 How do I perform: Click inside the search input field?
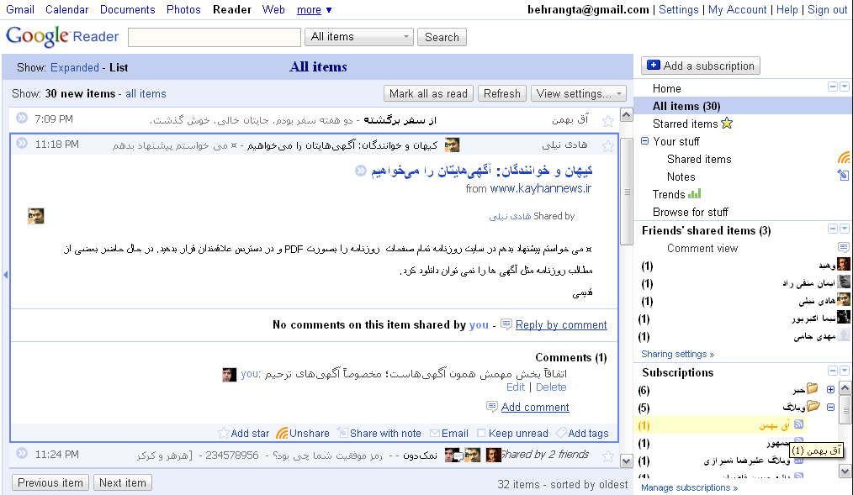click(x=215, y=37)
